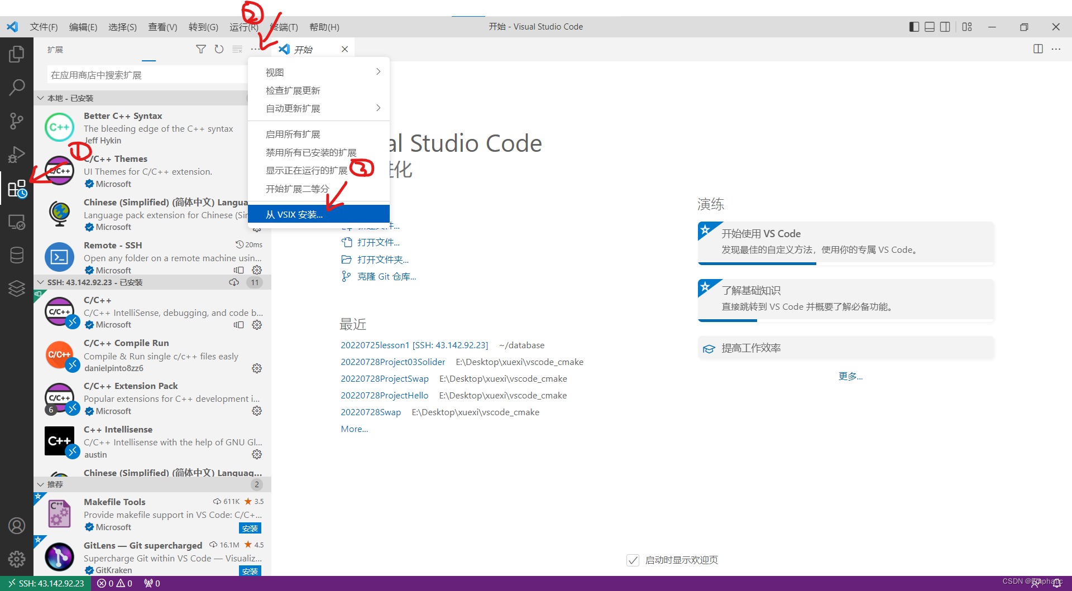Viewport: 1072px width, 591px height.
Task: Open recent 20220725lesson1 SSH workspace
Action: (x=414, y=345)
